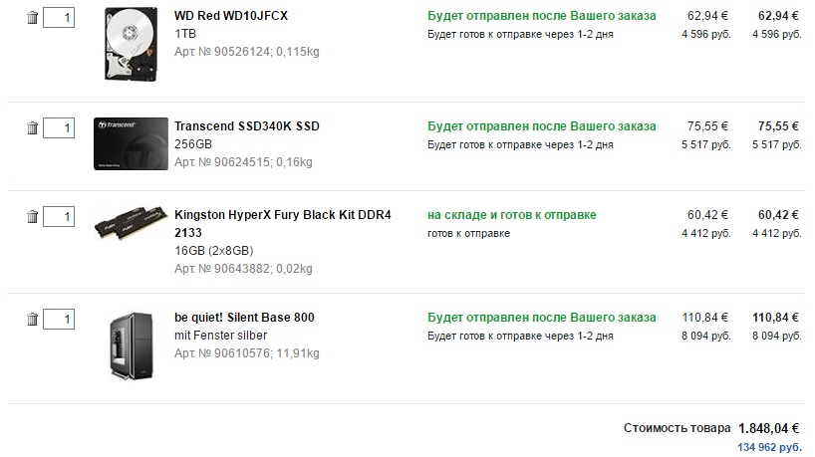Viewport: 815px width, 457px height.
Task: Click trash icon for Kingston HyperX Fury
Action: pos(32,216)
